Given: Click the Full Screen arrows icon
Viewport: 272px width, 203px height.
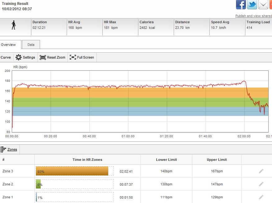Looking at the screenshot, I should click(x=73, y=57).
